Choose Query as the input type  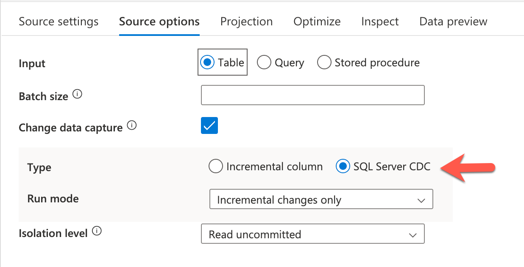[x=264, y=63]
